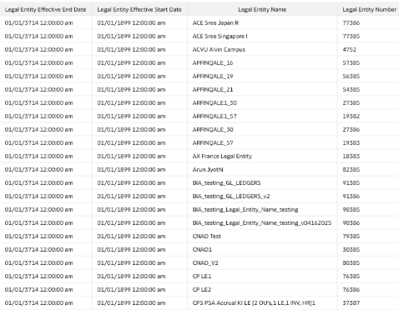399x310 pixels.
Task: Select the start date in CP LE2 row
Action: coord(131,289)
